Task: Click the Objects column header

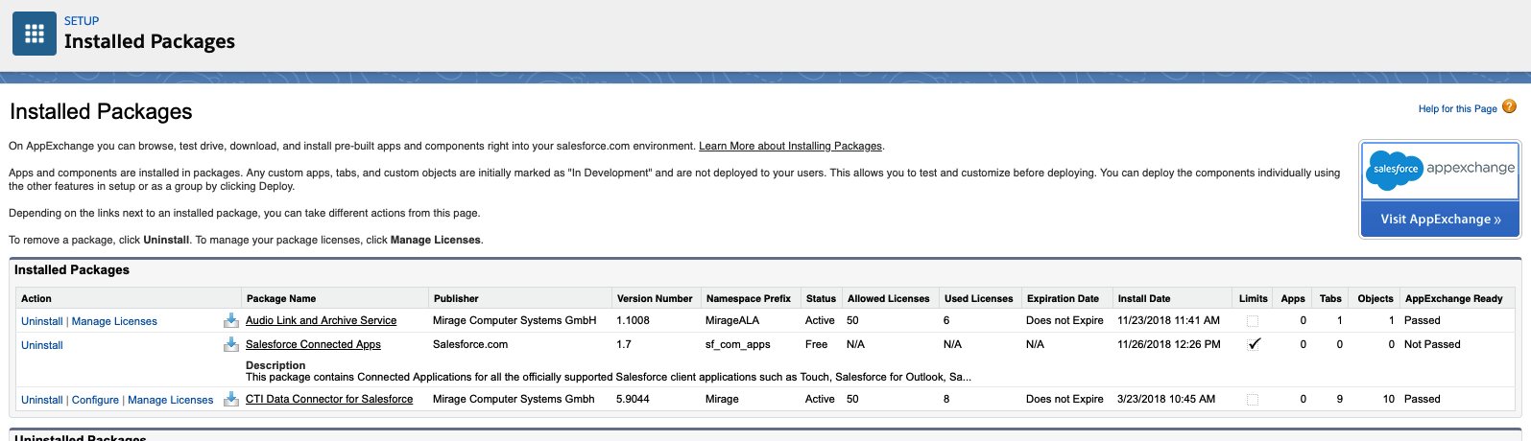Action: point(1376,298)
